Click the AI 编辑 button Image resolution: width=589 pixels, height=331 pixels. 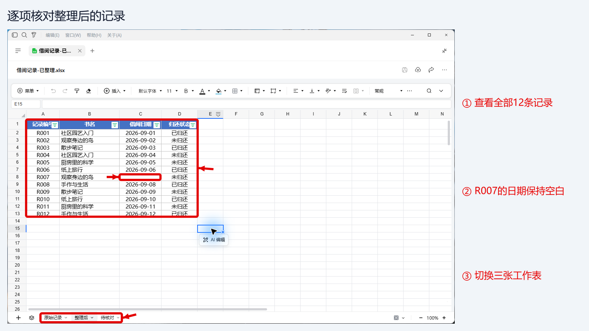coord(214,240)
